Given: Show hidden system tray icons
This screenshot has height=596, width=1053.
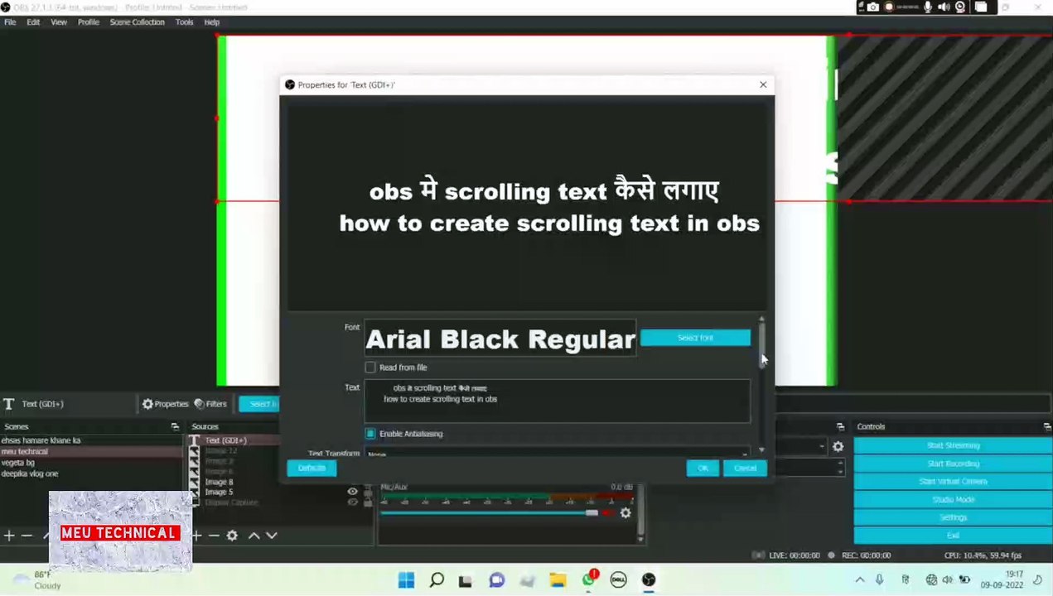Looking at the screenshot, I should coord(860,580).
